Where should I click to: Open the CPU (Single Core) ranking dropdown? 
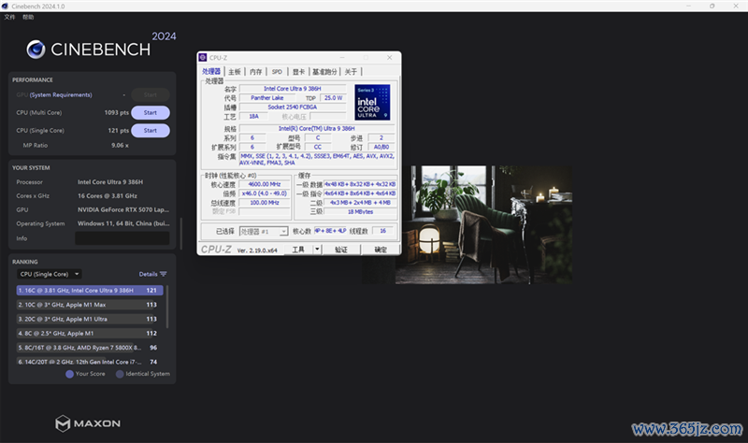point(50,274)
